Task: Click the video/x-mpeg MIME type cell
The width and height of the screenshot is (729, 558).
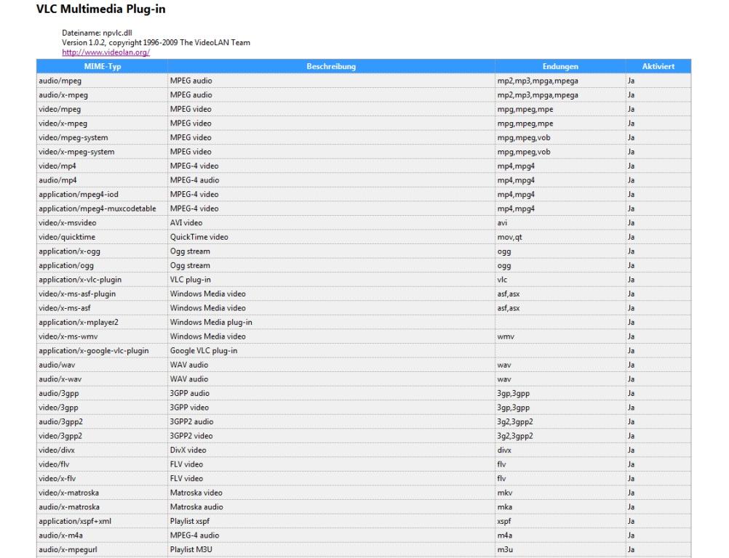Action: [103, 124]
